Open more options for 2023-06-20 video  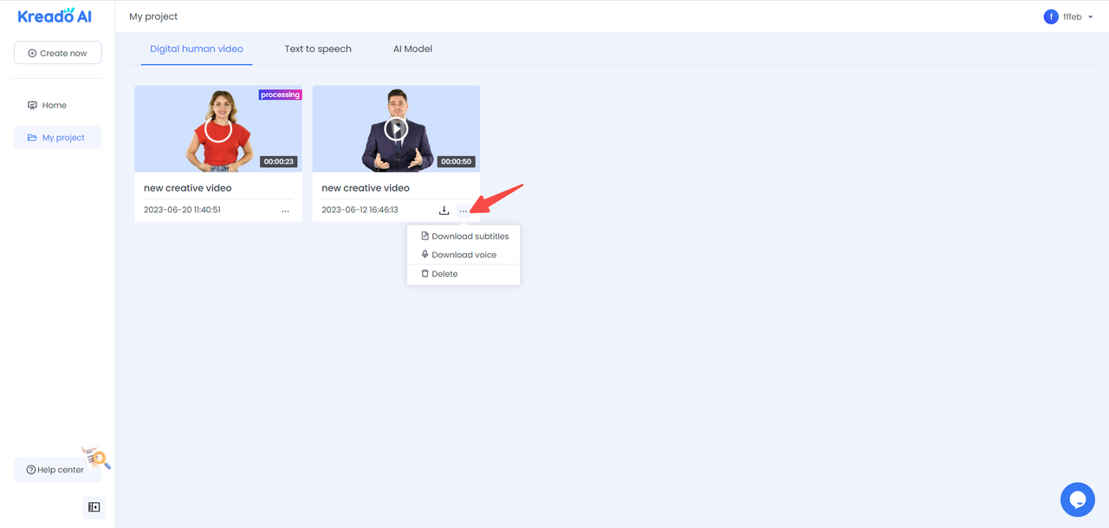(x=285, y=211)
